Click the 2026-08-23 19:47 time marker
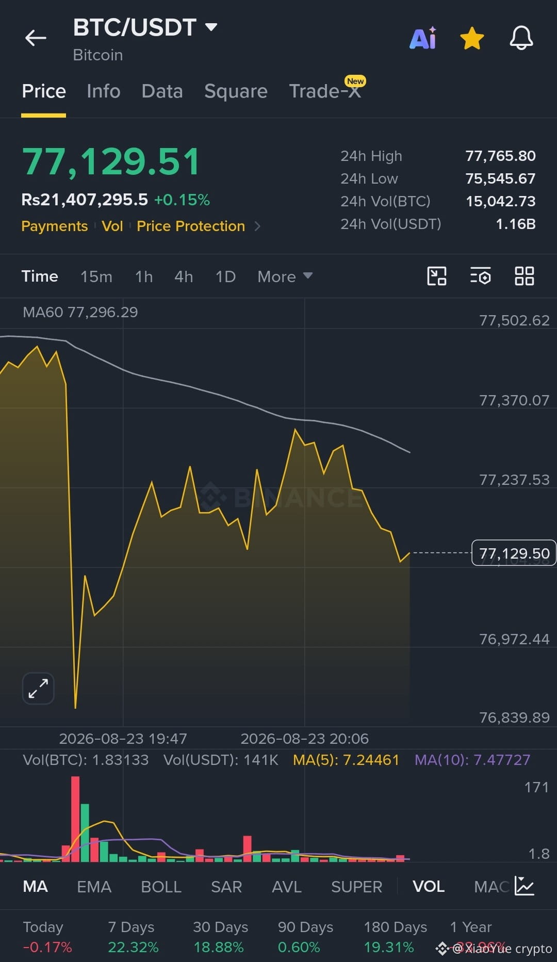This screenshot has width=557, height=962. tap(123, 739)
